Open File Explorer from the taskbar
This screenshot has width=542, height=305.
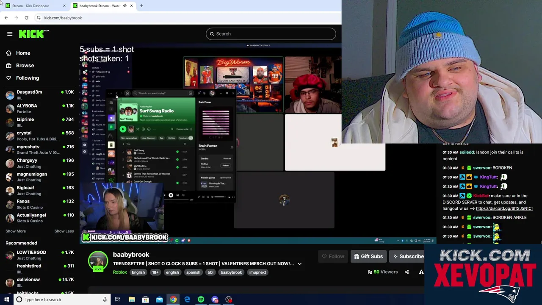132,299
